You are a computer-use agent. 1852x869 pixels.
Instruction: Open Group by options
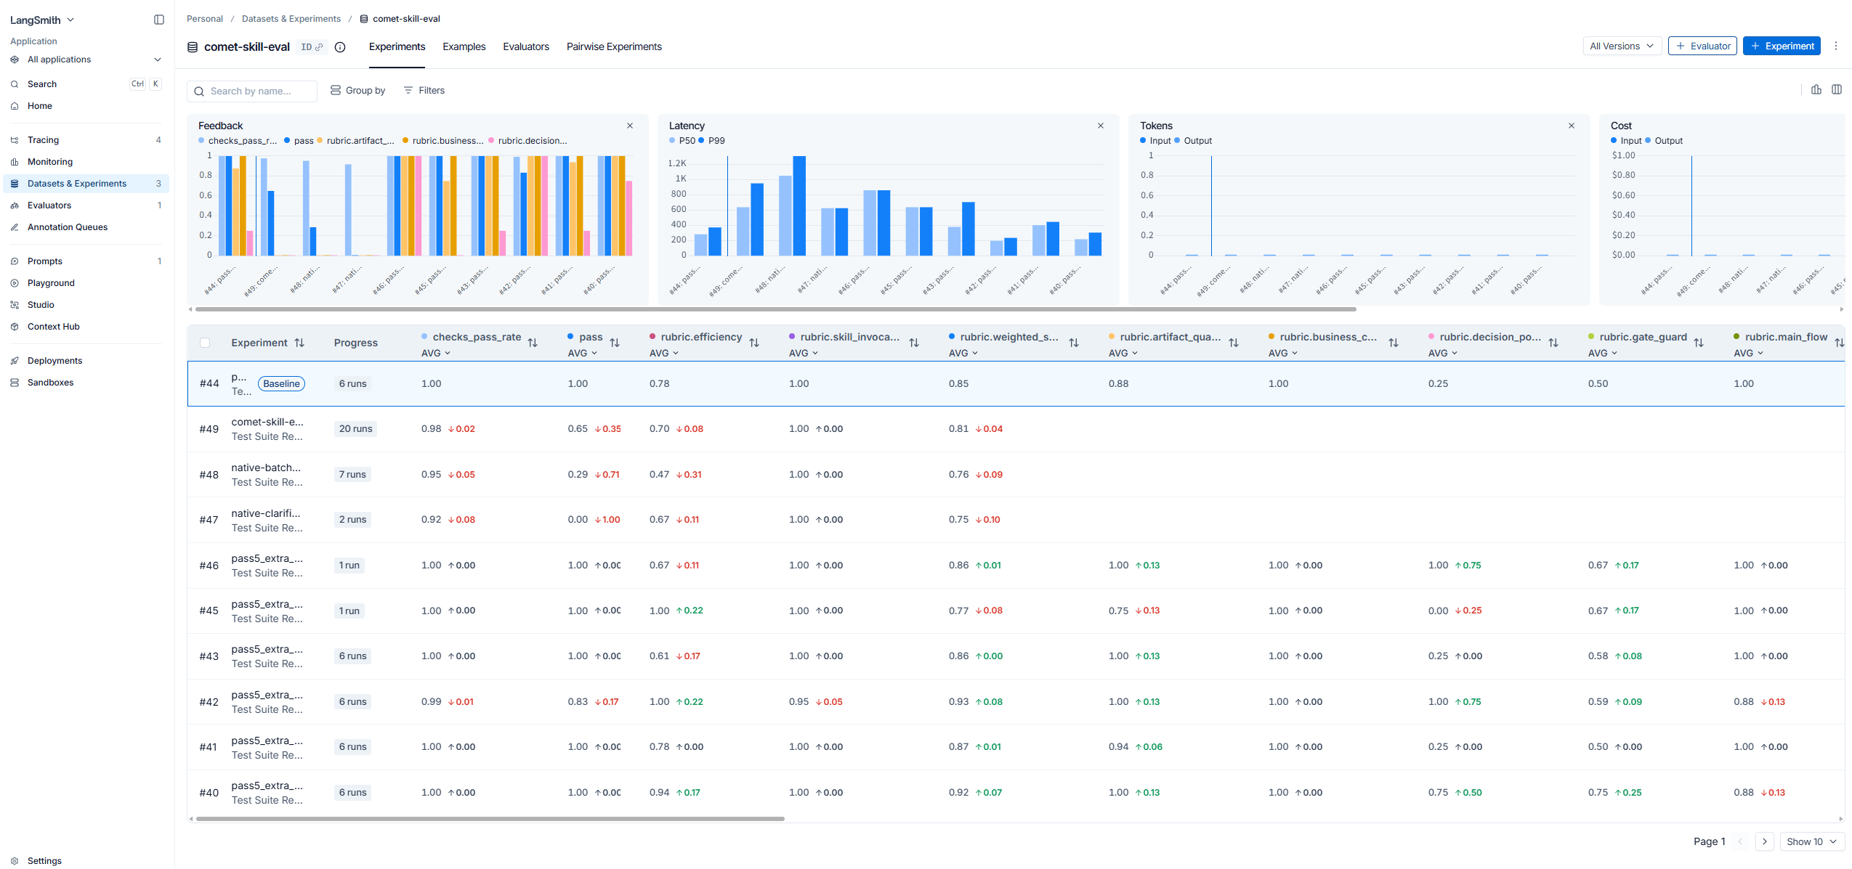tap(357, 90)
